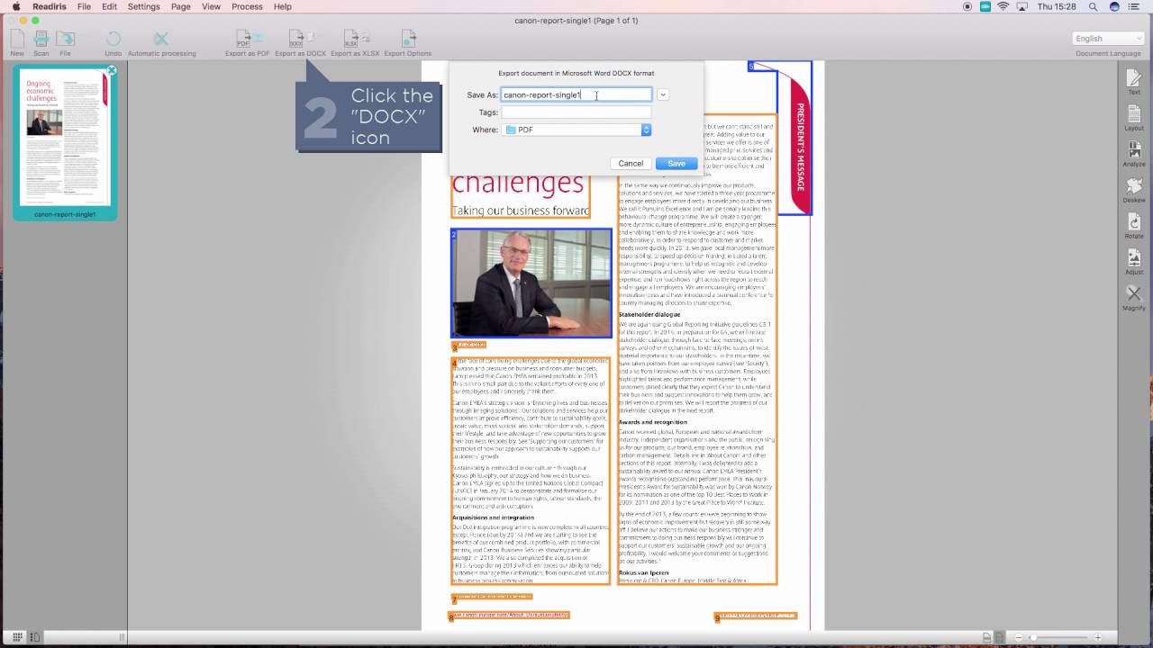Select the Text recognition tool
Screen dimensions: 1153x648
pos(1133,83)
